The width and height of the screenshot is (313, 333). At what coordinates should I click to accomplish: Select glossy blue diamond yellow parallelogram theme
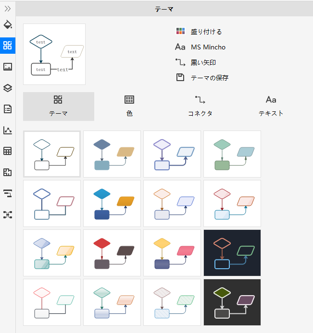[52, 253]
